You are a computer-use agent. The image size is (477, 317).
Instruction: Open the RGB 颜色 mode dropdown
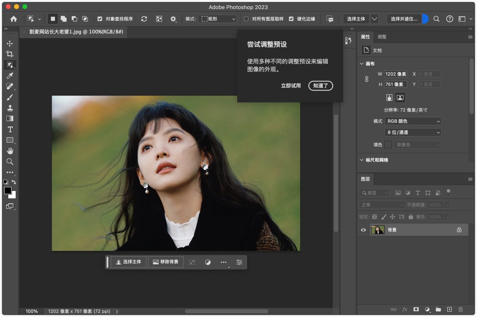tap(413, 121)
